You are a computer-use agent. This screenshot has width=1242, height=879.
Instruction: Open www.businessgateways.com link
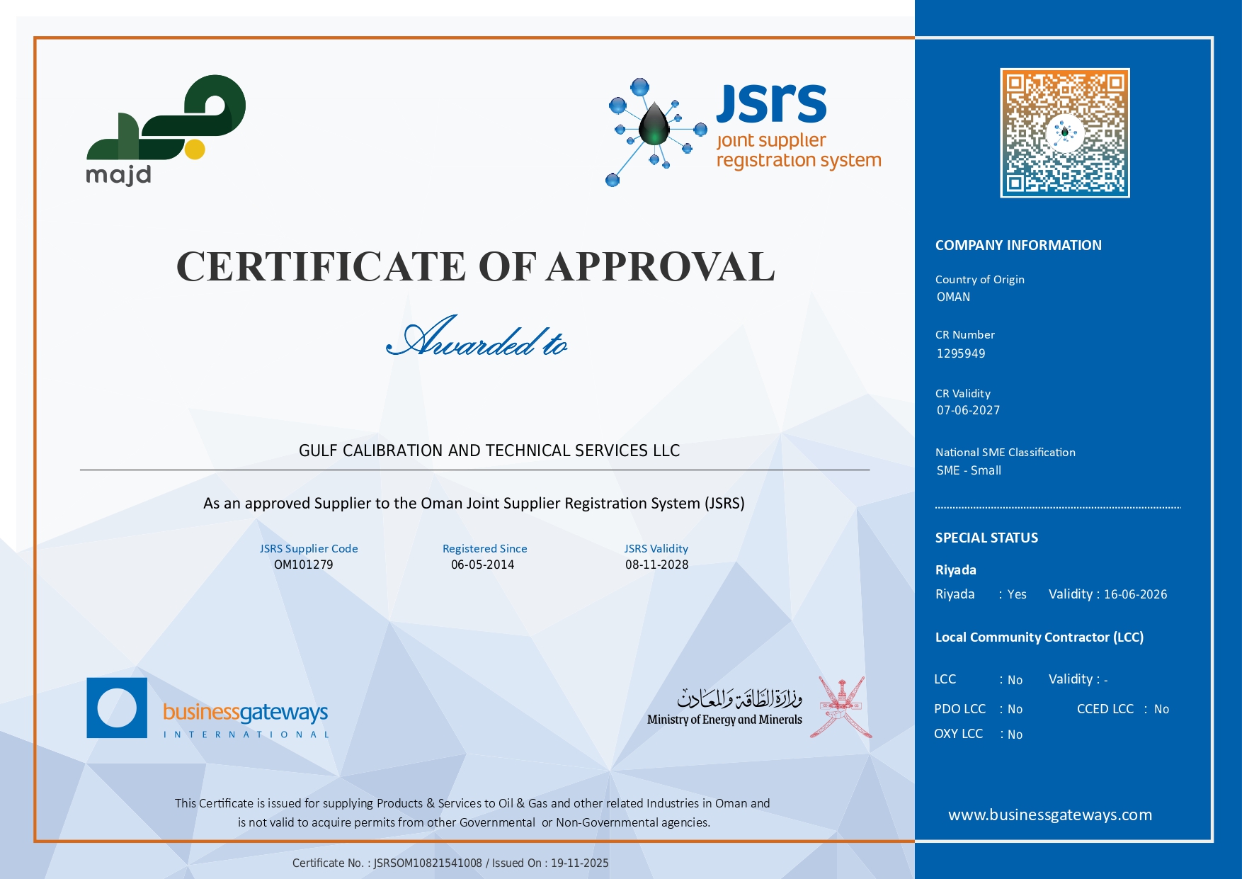coord(1051,815)
